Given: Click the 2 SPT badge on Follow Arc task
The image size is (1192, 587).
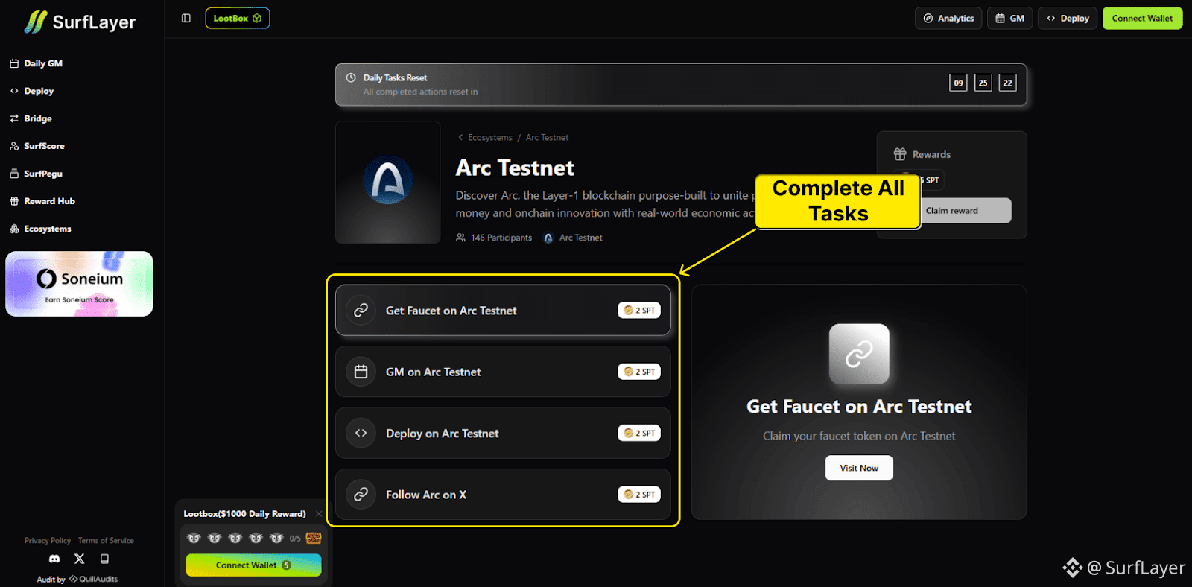Looking at the screenshot, I should pos(639,495).
